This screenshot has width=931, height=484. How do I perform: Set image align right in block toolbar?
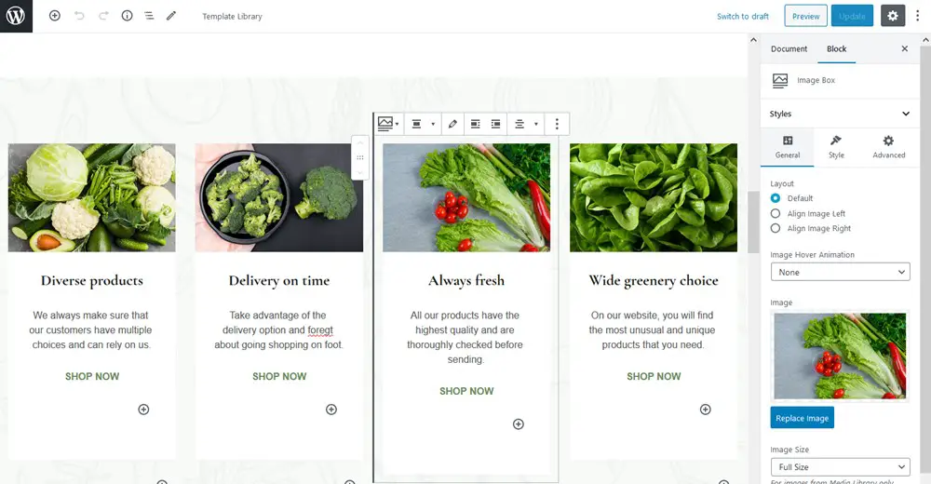pyautogui.click(x=496, y=124)
